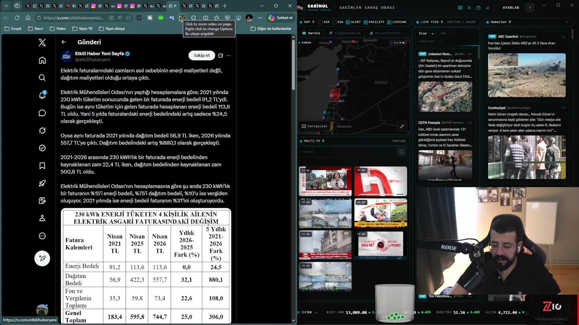Switch to FlightRadar24 tab
The width and height of the screenshot is (579, 325).
pyautogui.click(x=345, y=33)
